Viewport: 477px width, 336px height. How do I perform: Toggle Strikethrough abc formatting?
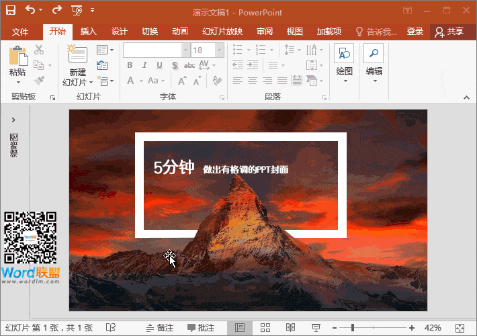coord(189,65)
